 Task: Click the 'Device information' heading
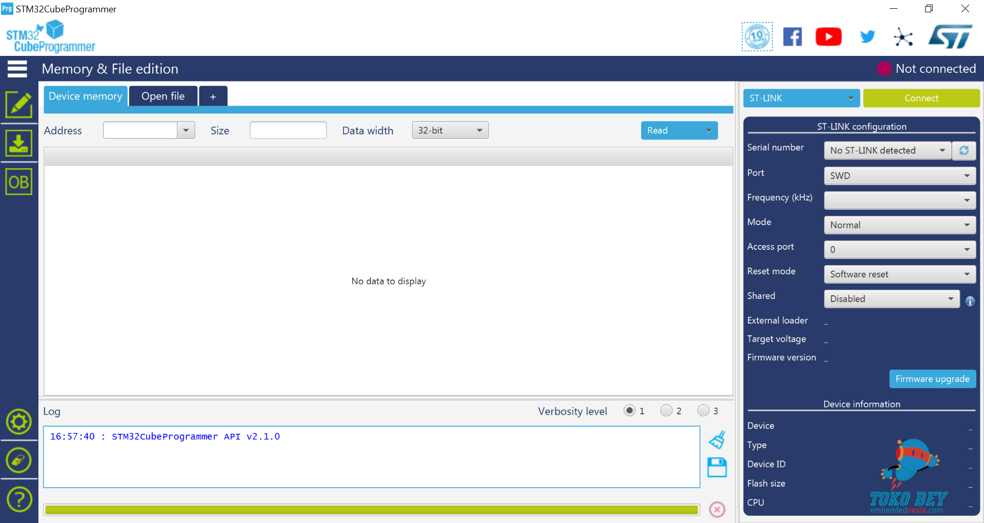point(862,404)
